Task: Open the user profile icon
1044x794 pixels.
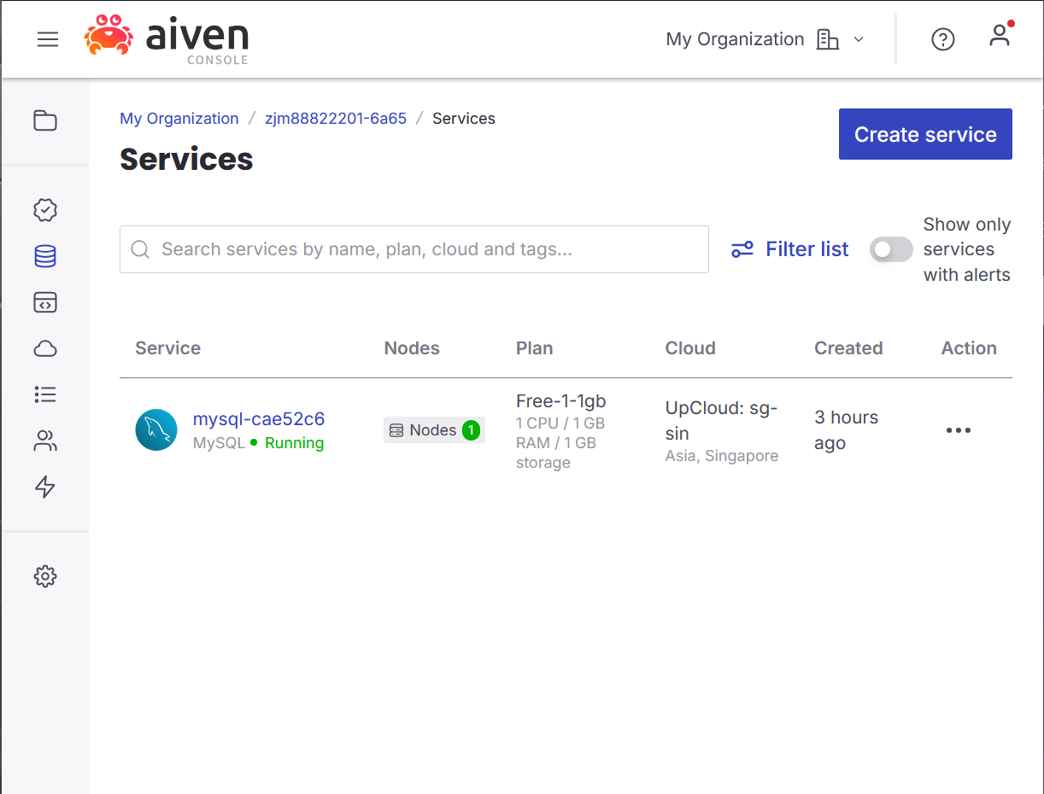Action: [x=1000, y=36]
